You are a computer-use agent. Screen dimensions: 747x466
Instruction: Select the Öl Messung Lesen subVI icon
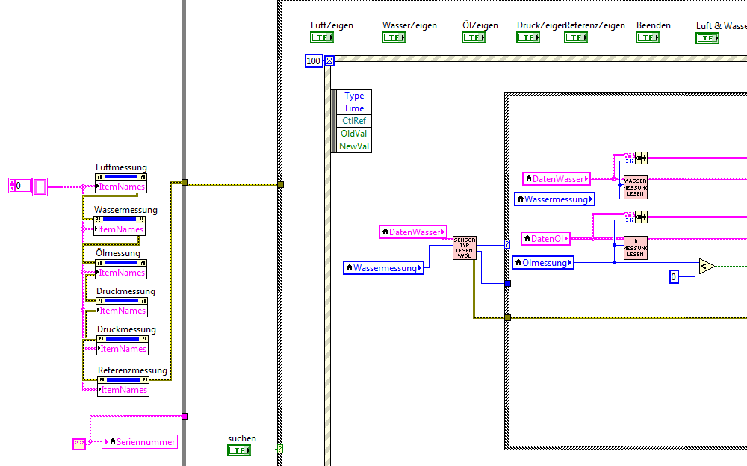(x=636, y=248)
